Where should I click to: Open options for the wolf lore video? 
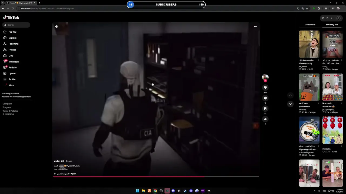(x=318, y=103)
